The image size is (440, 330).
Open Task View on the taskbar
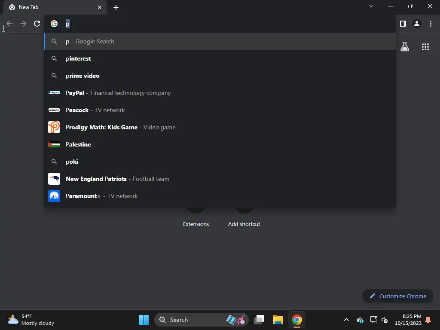coord(259,320)
